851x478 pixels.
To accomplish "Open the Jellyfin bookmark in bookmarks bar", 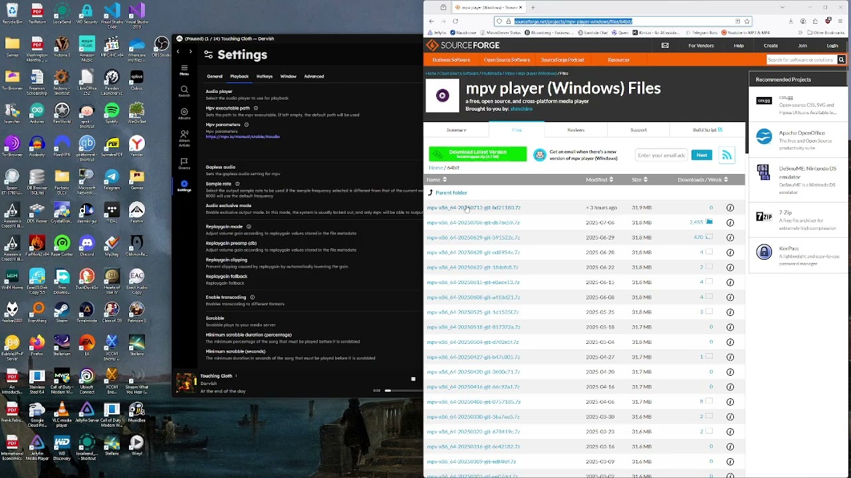I will click(437, 33).
